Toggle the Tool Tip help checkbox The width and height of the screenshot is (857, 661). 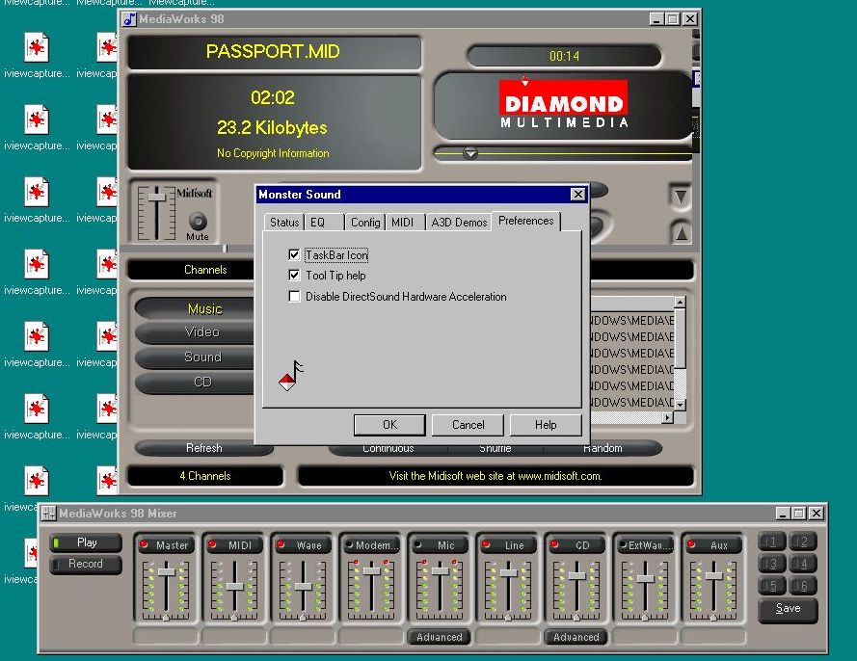(294, 275)
